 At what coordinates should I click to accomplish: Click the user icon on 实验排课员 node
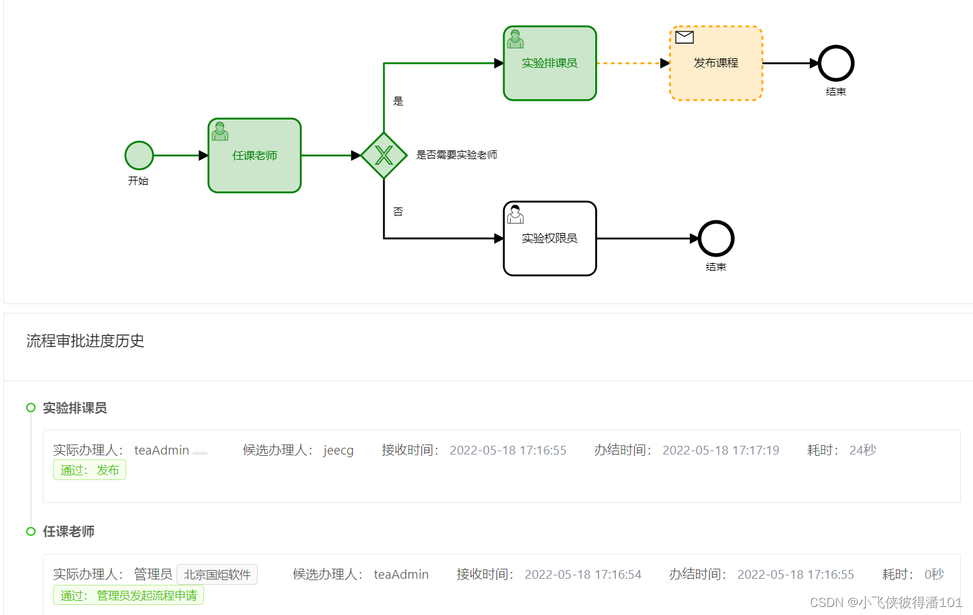pos(515,38)
